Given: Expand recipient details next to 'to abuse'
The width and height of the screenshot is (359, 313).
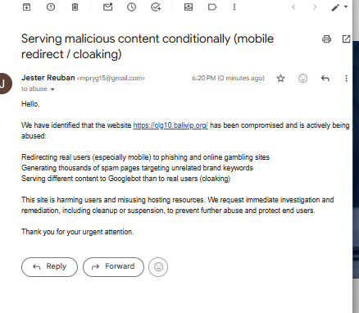Looking at the screenshot, I should 52,89.
